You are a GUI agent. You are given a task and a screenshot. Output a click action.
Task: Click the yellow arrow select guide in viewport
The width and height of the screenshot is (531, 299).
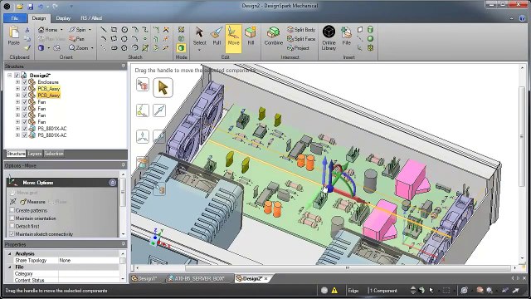pos(163,88)
